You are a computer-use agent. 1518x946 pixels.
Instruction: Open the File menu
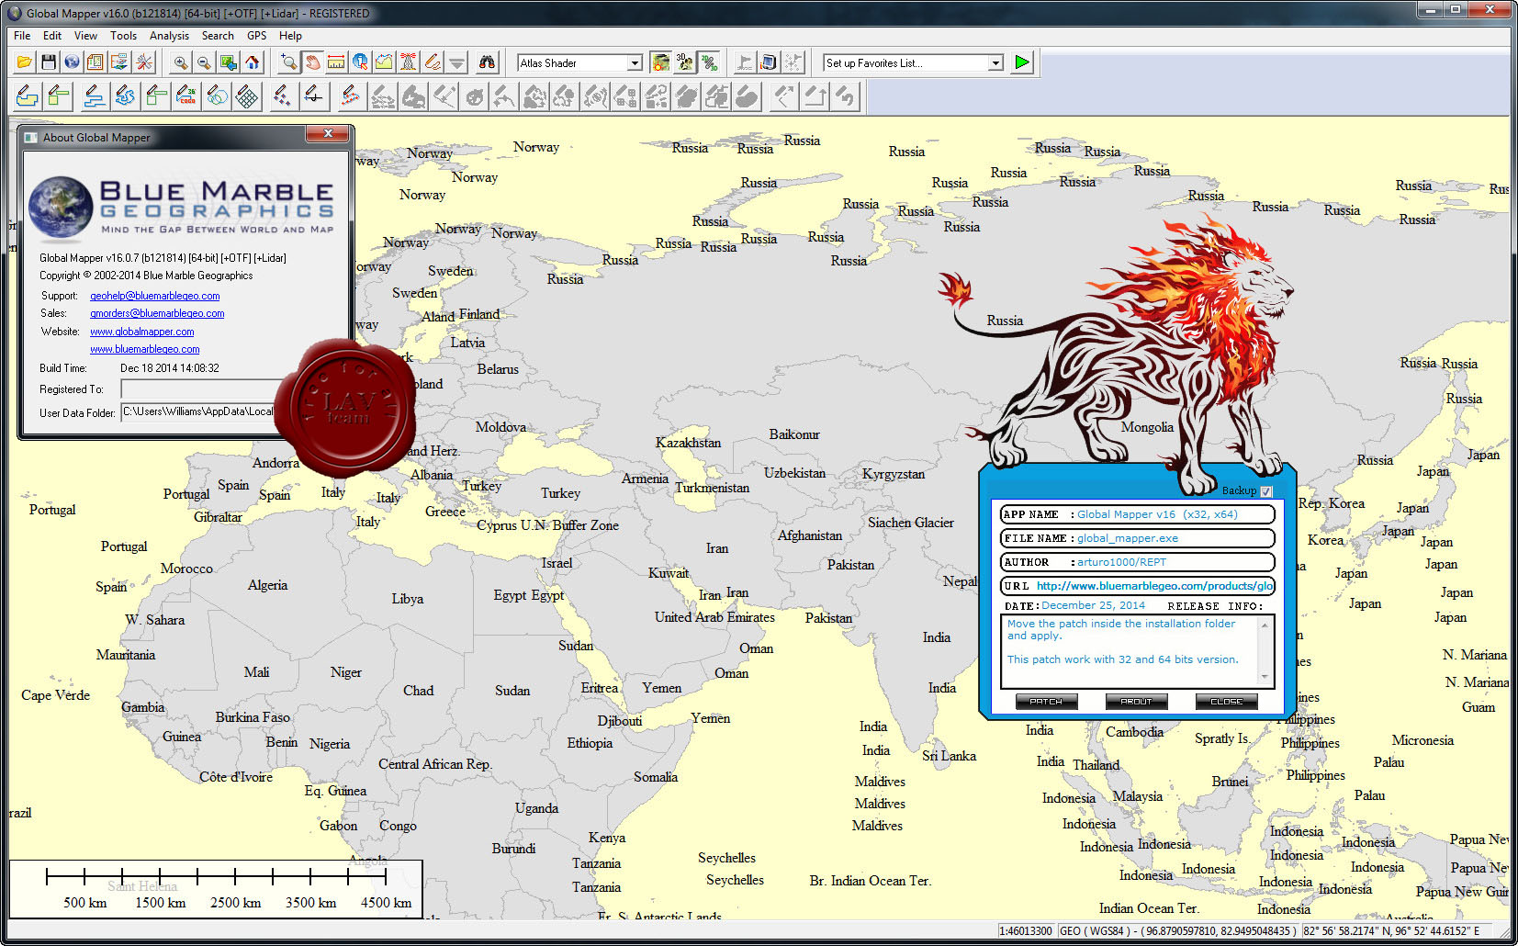coord(22,36)
